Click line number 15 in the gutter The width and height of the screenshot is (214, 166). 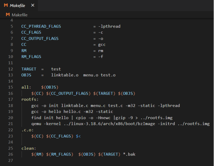pyautogui.click(x=11, y=87)
